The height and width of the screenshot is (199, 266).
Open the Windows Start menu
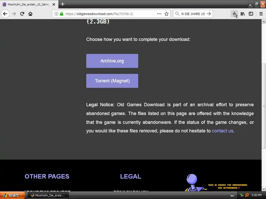pyautogui.click(x=12, y=195)
